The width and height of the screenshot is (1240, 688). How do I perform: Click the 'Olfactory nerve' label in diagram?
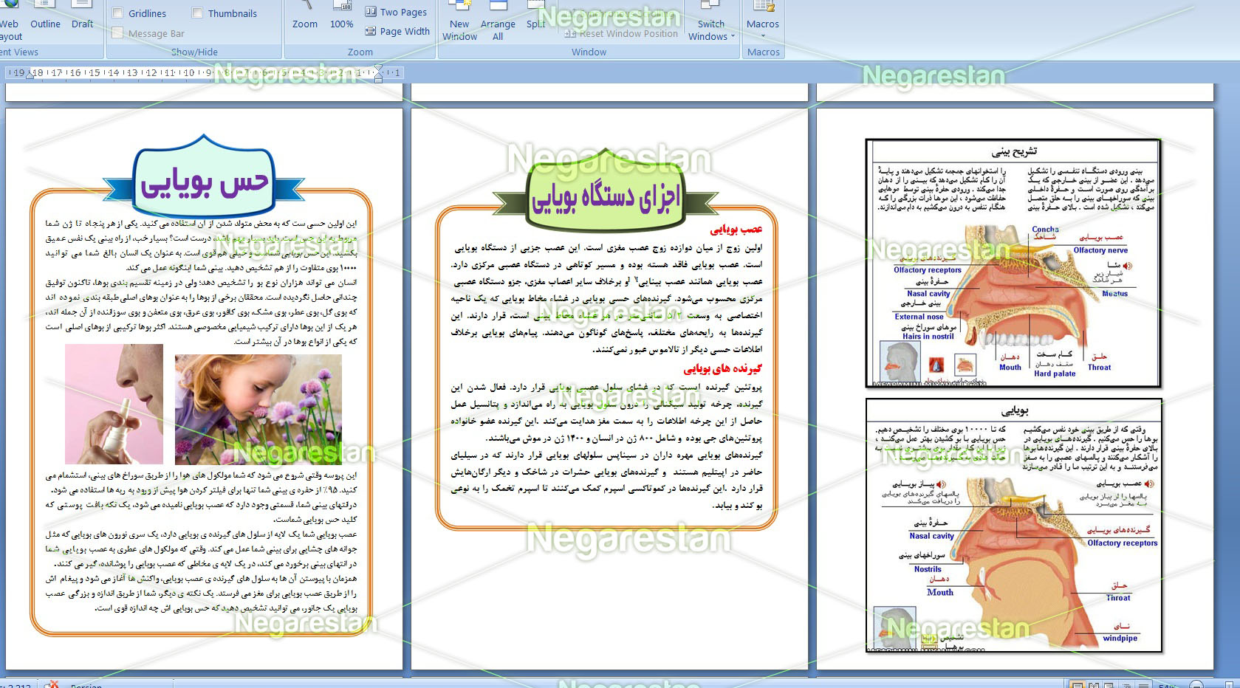(x=1100, y=250)
